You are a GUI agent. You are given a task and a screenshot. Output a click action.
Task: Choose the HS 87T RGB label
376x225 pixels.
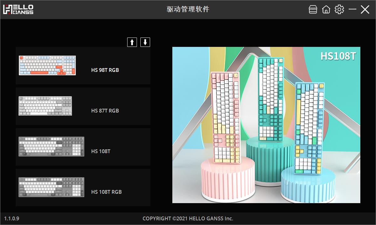pyautogui.click(x=105, y=111)
